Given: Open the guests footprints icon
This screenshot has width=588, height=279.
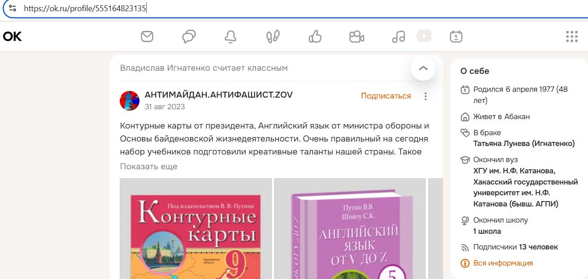Looking at the screenshot, I should (273, 36).
